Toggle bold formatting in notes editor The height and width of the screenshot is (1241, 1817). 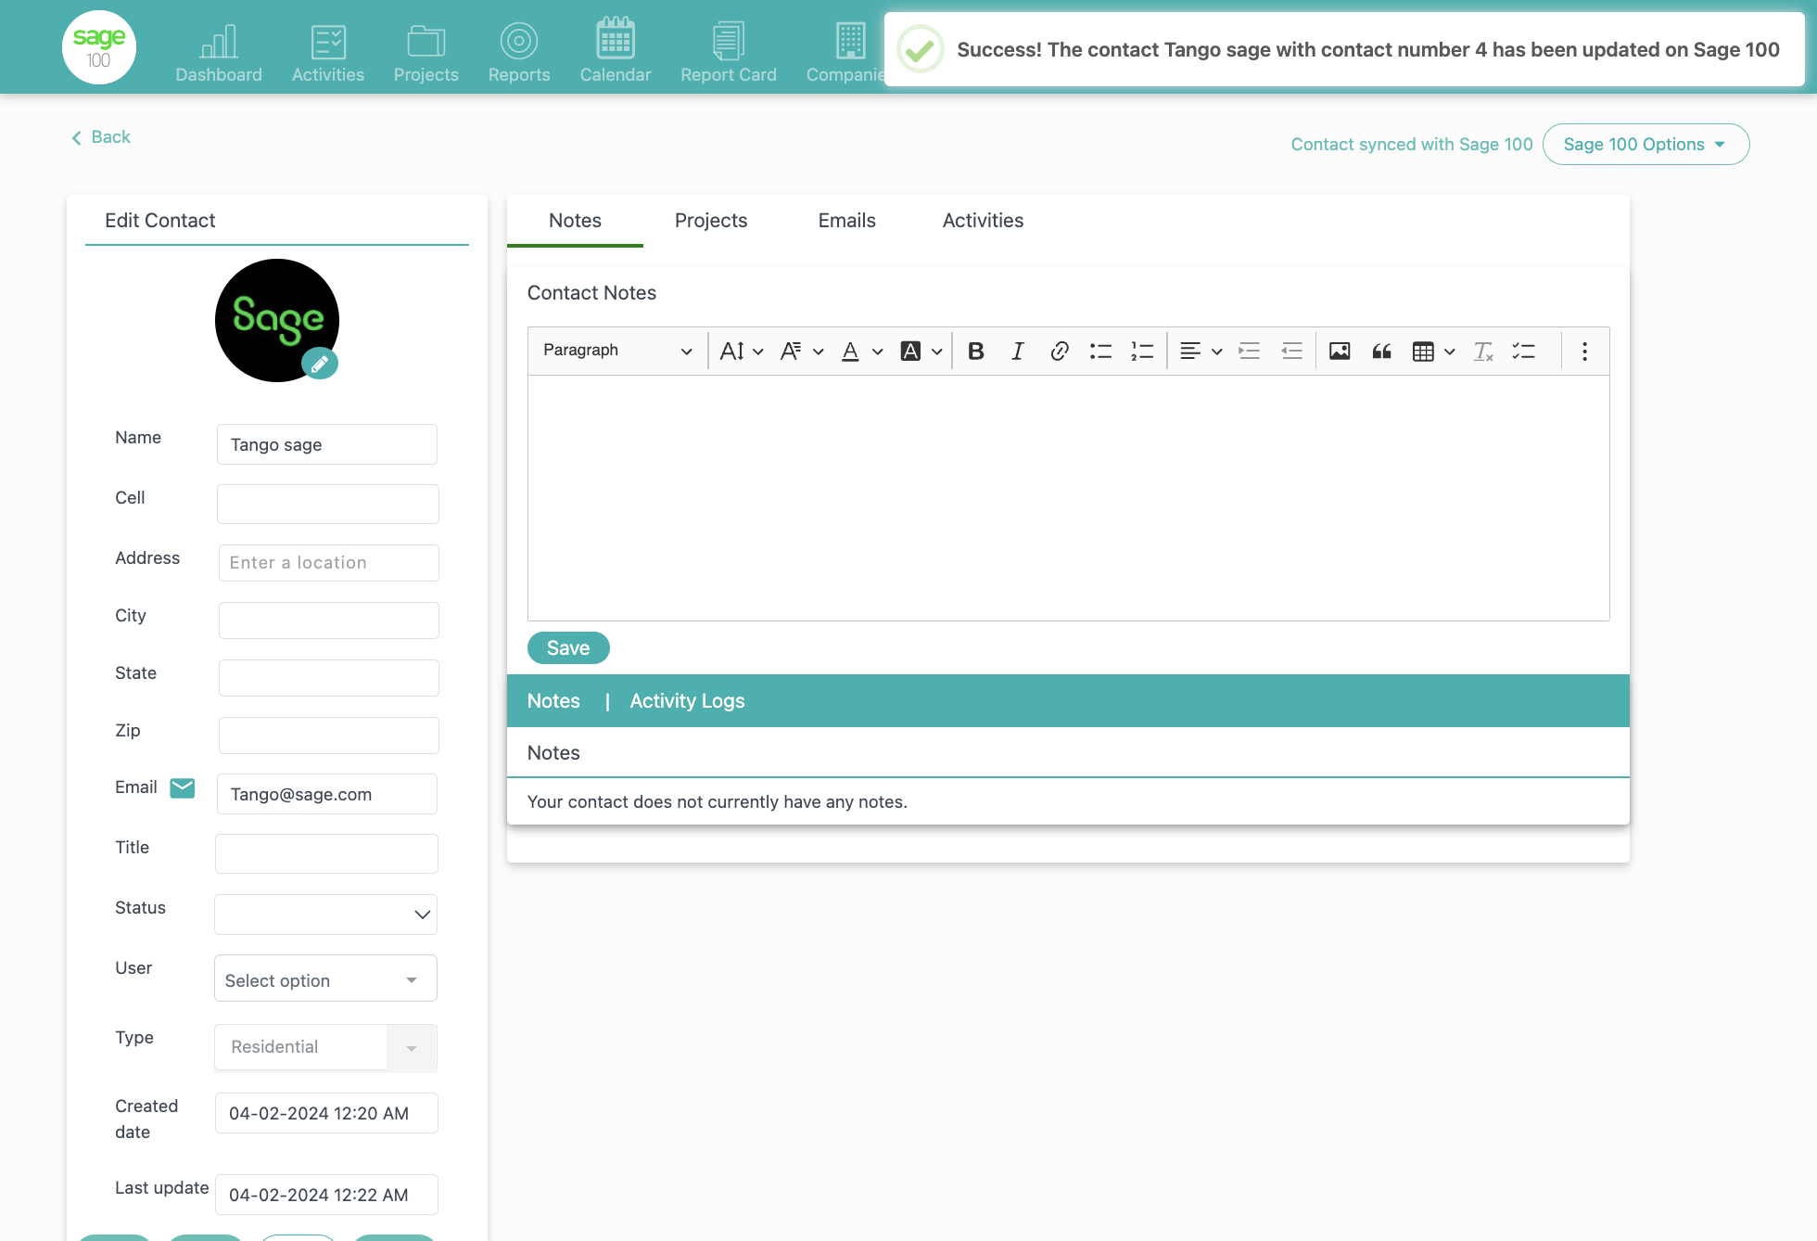pos(975,351)
